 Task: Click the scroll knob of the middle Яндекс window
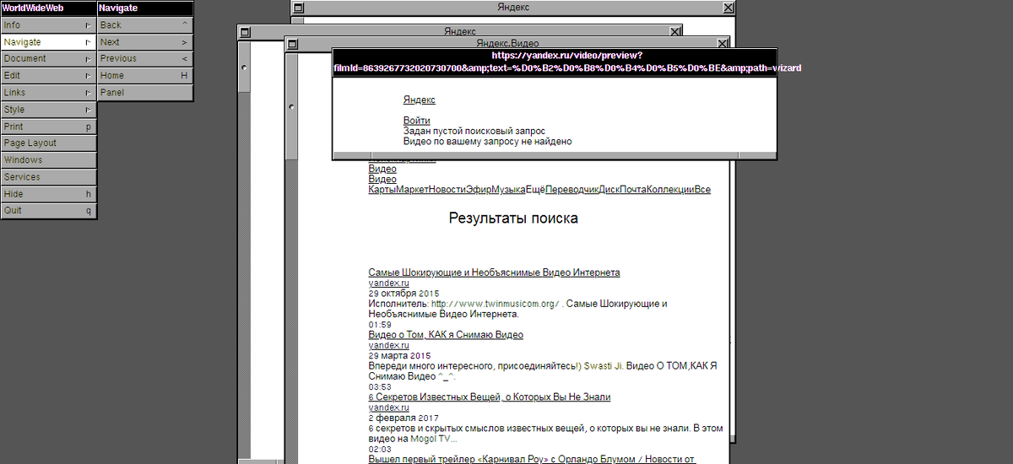pos(244,67)
